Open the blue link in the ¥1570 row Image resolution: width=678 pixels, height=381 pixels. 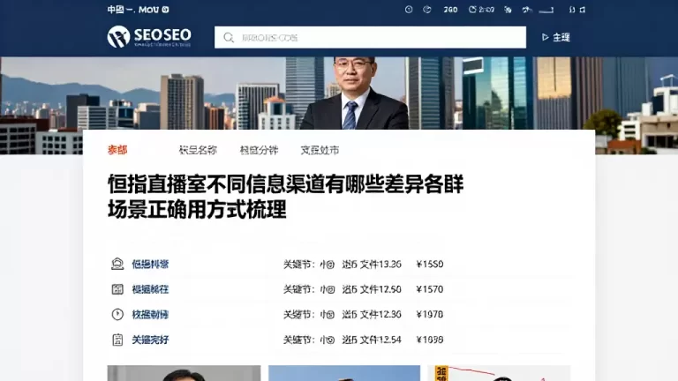150,289
